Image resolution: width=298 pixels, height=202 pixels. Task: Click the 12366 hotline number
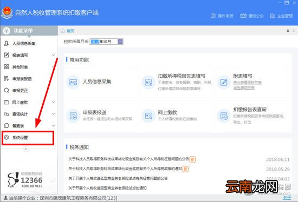31,180
